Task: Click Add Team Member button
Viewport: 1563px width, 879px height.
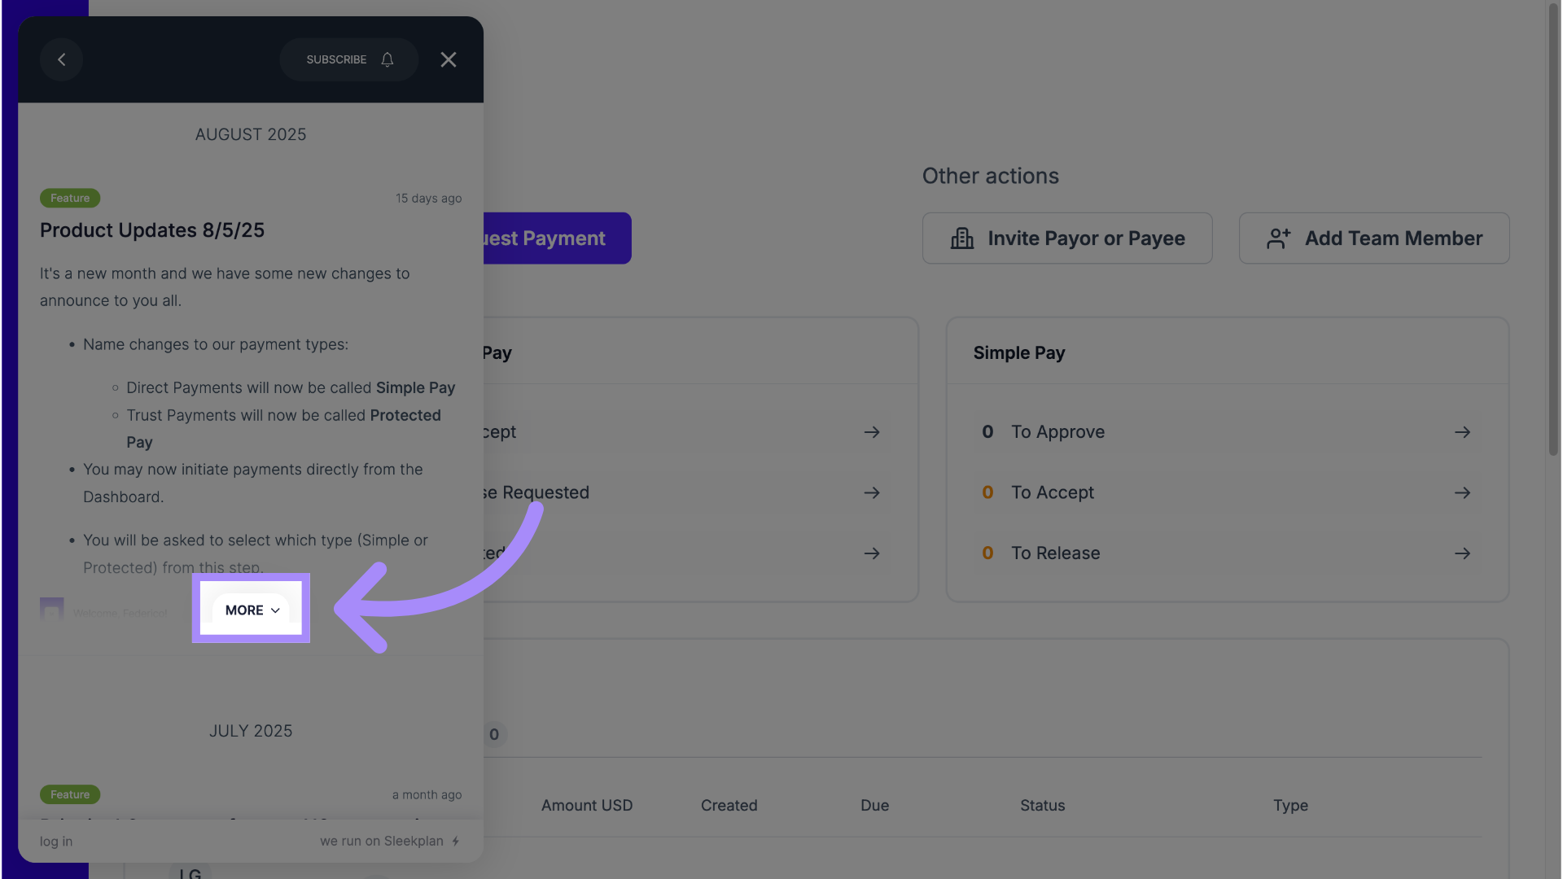Action: pyautogui.click(x=1373, y=238)
